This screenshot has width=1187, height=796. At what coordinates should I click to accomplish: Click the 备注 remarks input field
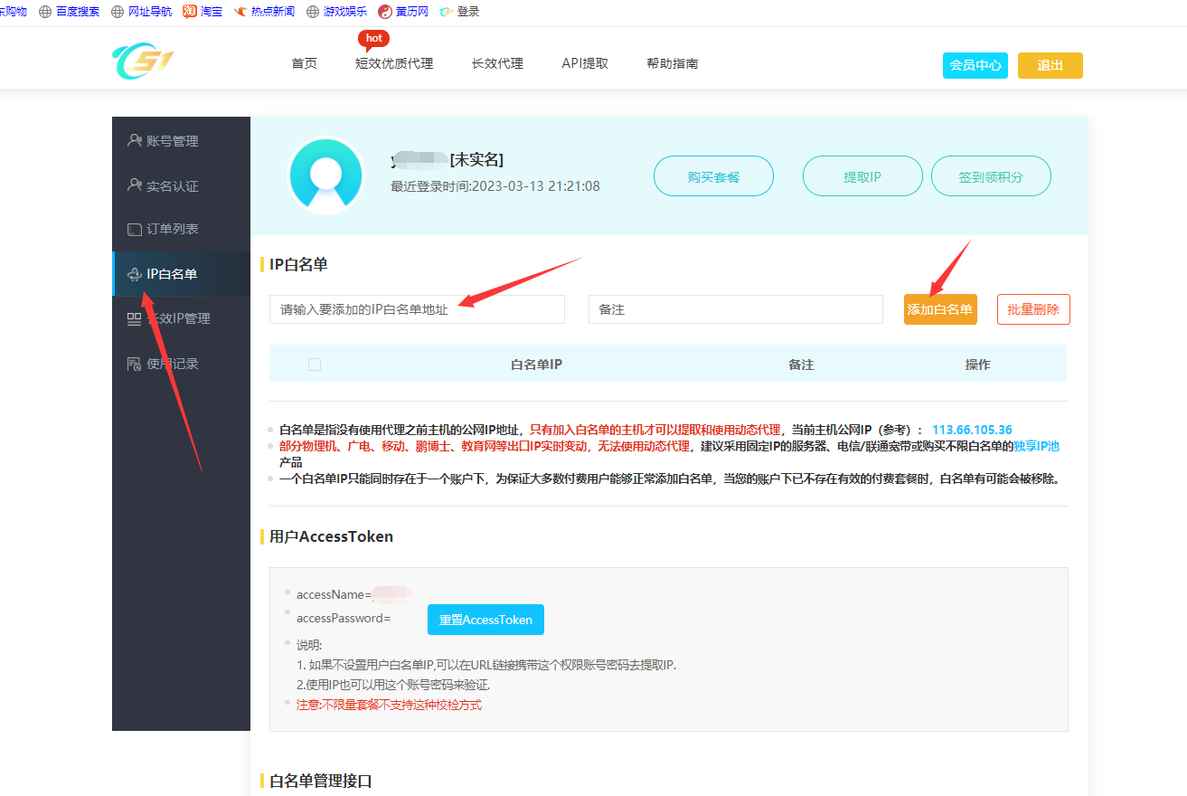tap(735, 309)
